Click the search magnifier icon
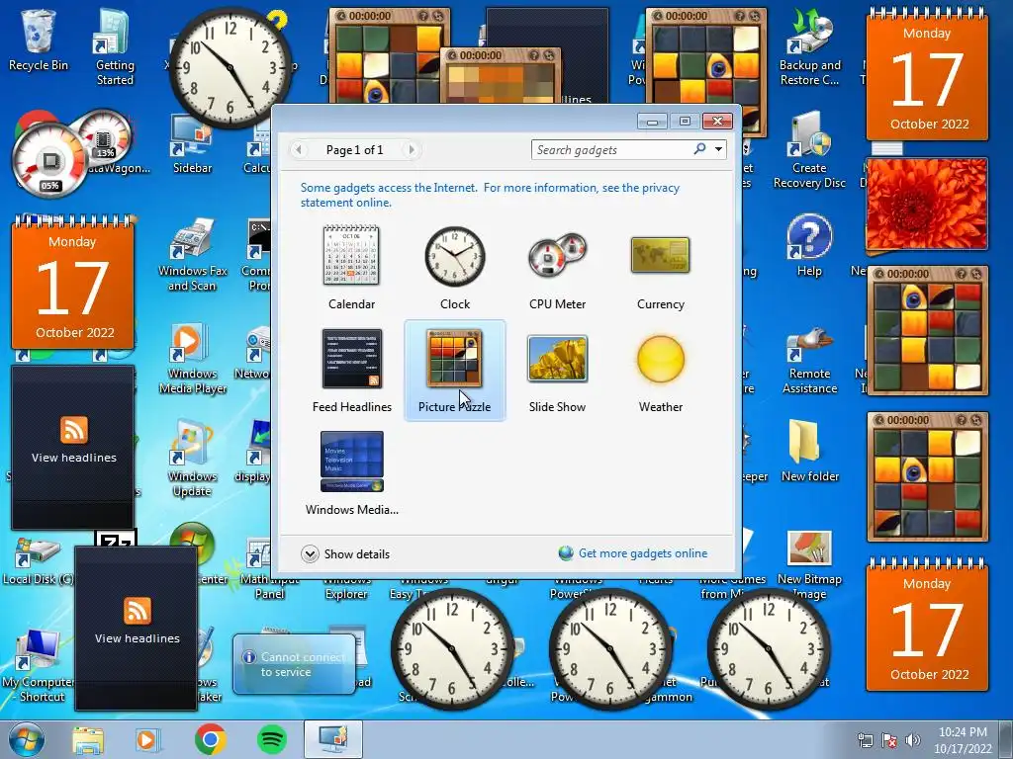This screenshot has width=1013, height=759. (699, 149)
